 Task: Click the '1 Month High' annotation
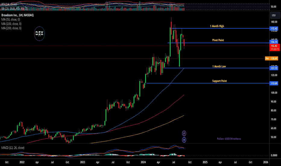pos(217,26)
